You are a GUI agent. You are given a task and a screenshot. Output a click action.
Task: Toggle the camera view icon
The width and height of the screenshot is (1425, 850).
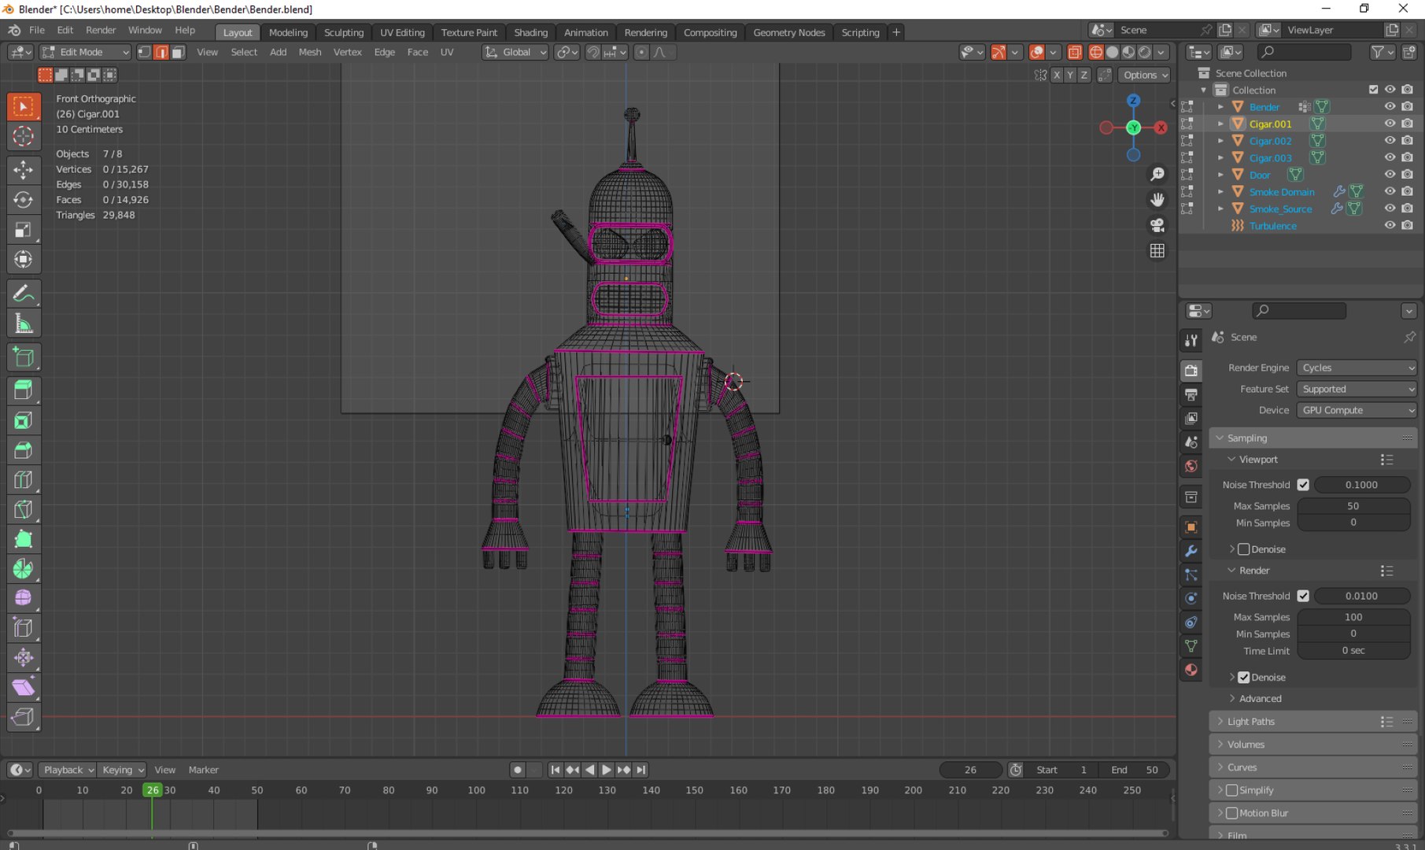coord(1157,226)
